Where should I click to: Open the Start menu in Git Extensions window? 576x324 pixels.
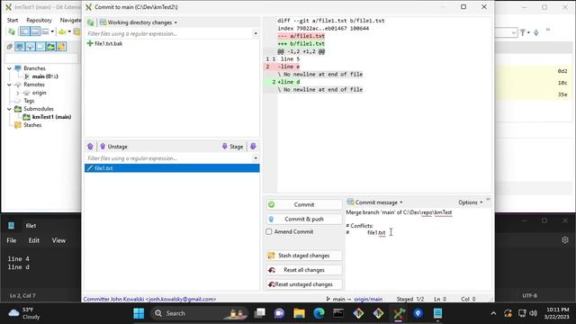[13, 20]
